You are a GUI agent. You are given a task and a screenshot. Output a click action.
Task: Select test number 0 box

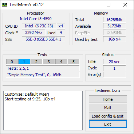12,62
